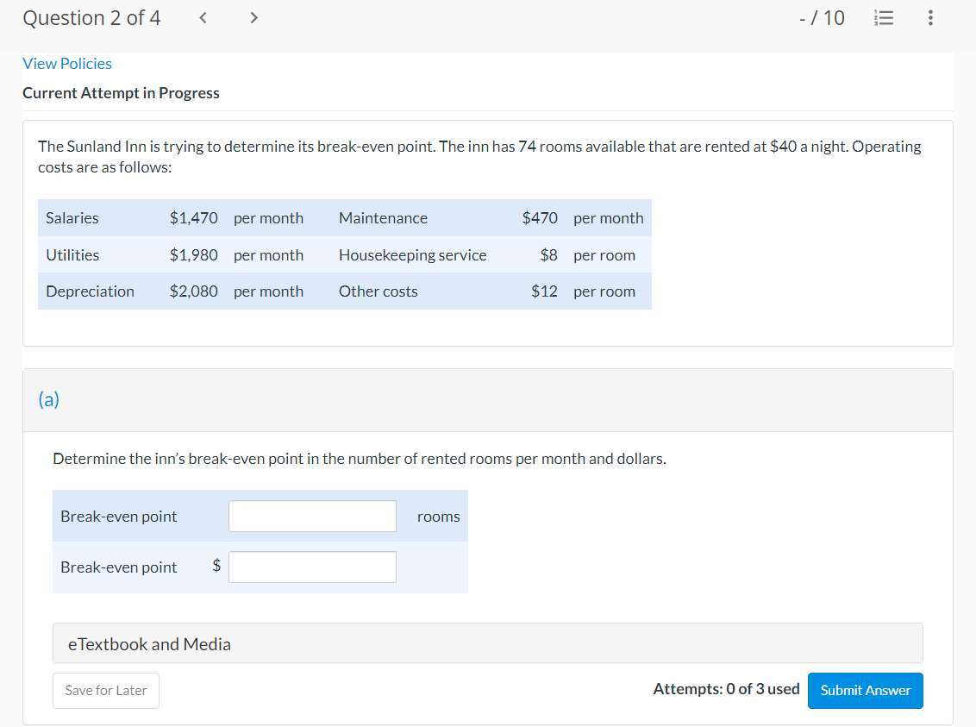976x727 pixels.
Task: Go to the previous question arrow
Action: click(x=202, y=18)
